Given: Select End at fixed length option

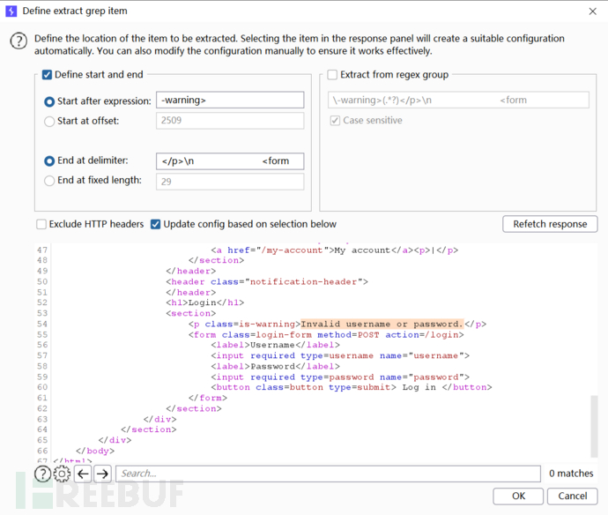Looking at the screenshot, I should 49,181.
